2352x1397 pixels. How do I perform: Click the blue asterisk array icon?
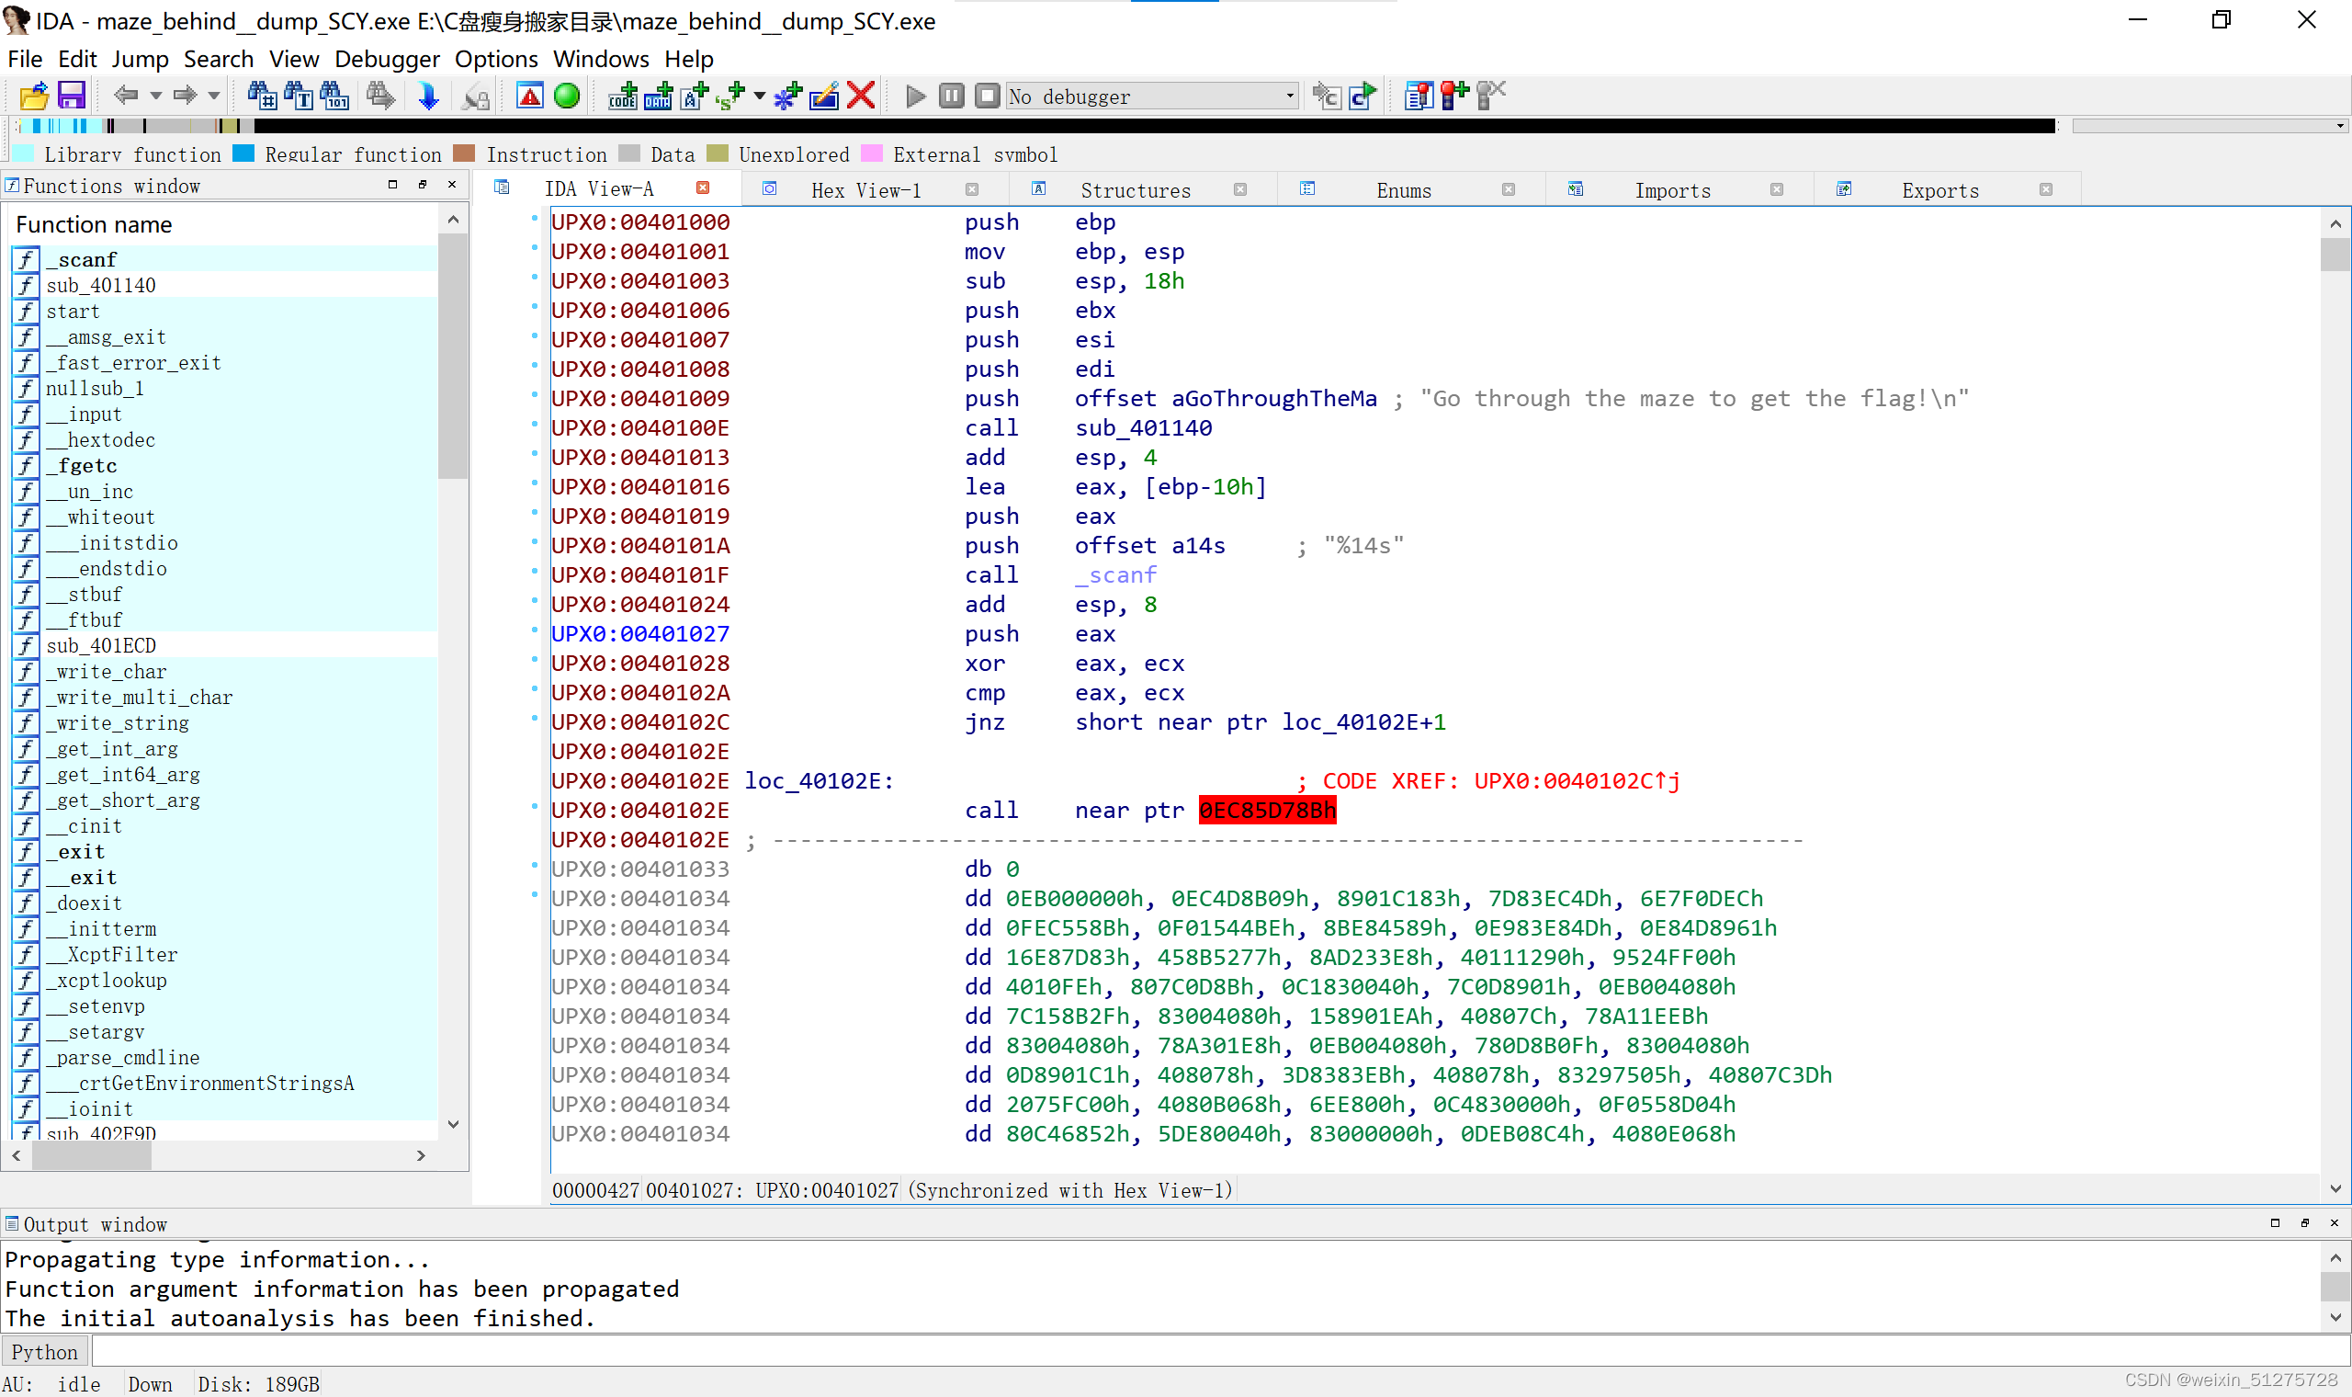(x=787, y=95)
